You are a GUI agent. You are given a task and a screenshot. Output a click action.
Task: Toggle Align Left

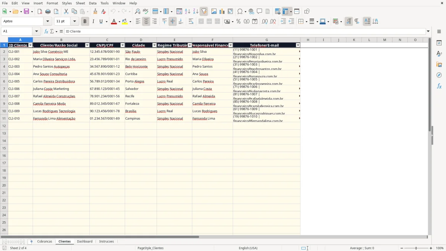pos(138,22)
